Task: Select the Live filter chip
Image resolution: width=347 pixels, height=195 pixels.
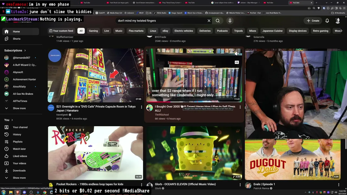Action: (x=107, y=31)
